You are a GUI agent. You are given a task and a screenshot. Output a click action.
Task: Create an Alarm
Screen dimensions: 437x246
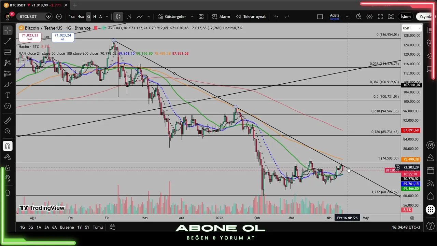tap(221, 16)
